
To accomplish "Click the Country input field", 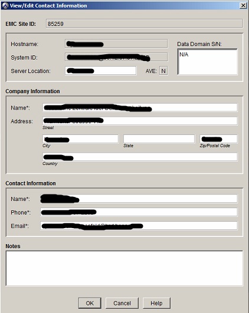I will click(140, 157).
